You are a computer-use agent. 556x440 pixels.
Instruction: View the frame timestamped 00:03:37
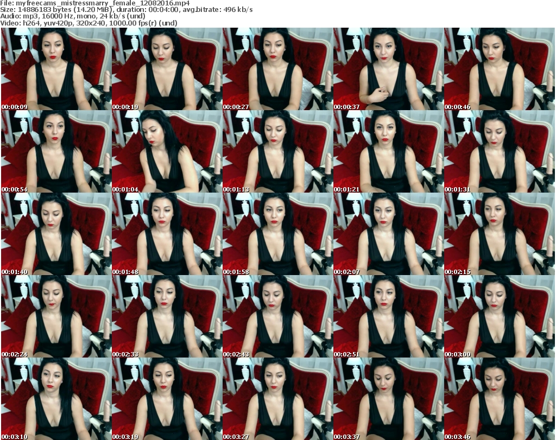[x=389, y=399]
